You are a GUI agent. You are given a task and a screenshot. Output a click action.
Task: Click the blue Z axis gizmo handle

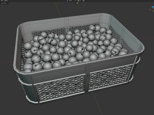153,7
